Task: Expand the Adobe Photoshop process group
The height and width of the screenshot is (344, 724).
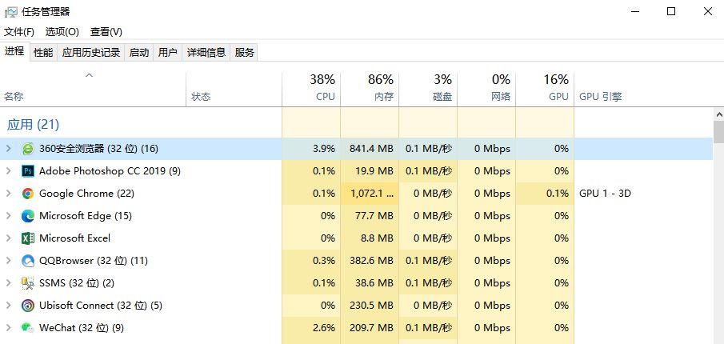Action: click(x=9, y=171)
